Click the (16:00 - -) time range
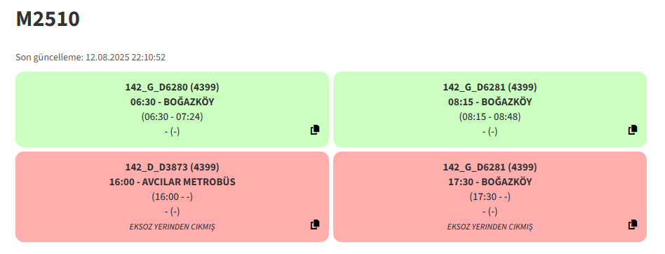The height and width of the screenshot is (254, 665). click(172, 196)
